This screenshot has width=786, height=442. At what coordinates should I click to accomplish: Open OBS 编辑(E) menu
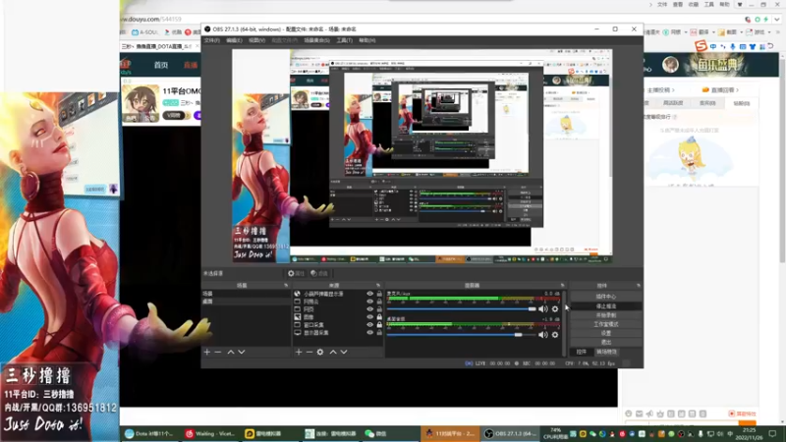click(x=234, y=40)
